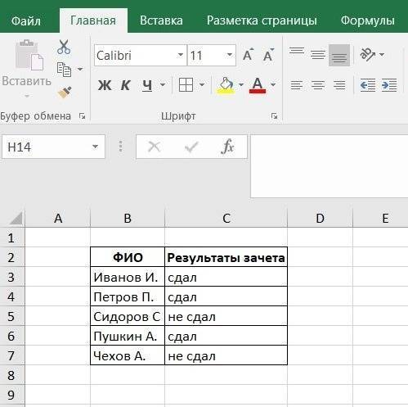The image size is (408, 407).
Task: Select row 8 header
Action: (12, 375)
